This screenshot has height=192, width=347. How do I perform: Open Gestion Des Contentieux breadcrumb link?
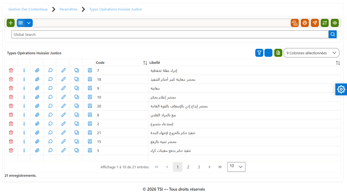[28, 9]
